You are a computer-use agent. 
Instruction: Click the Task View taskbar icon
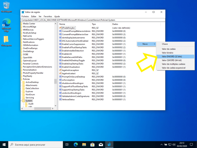pos(67,145)
